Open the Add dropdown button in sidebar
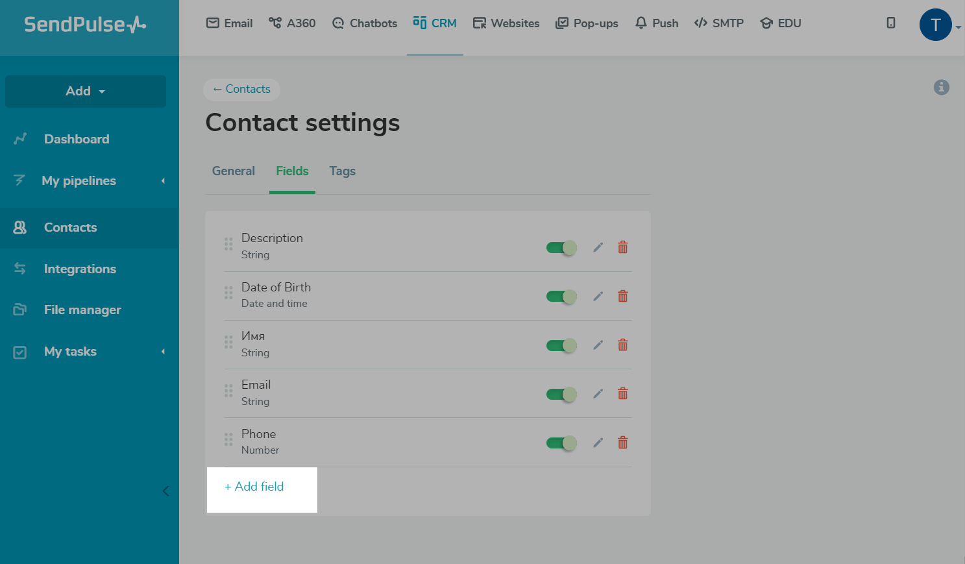 pos(86,92)
